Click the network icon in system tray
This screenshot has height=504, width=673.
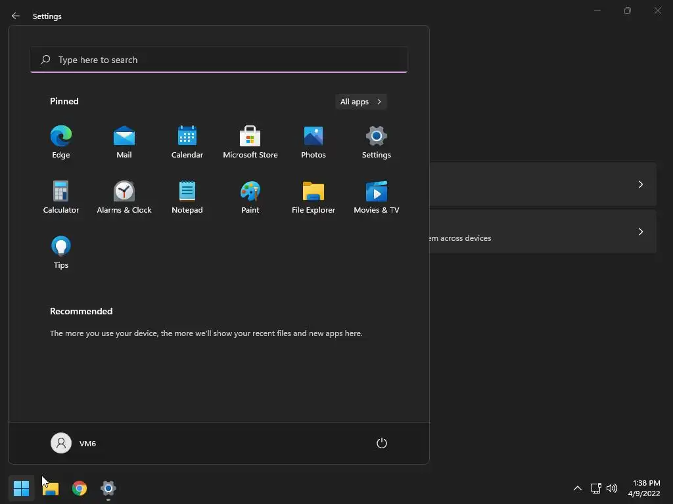point(595,488)
